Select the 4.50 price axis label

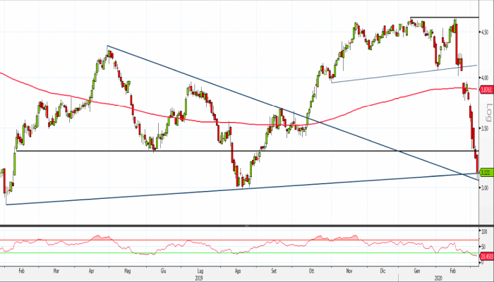pyautogui.click(x=486, y=32)
